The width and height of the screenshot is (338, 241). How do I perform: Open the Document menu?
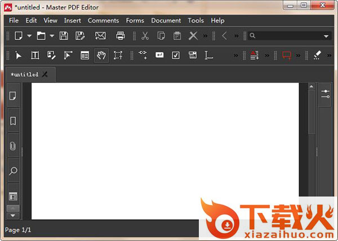pos(166,20)
